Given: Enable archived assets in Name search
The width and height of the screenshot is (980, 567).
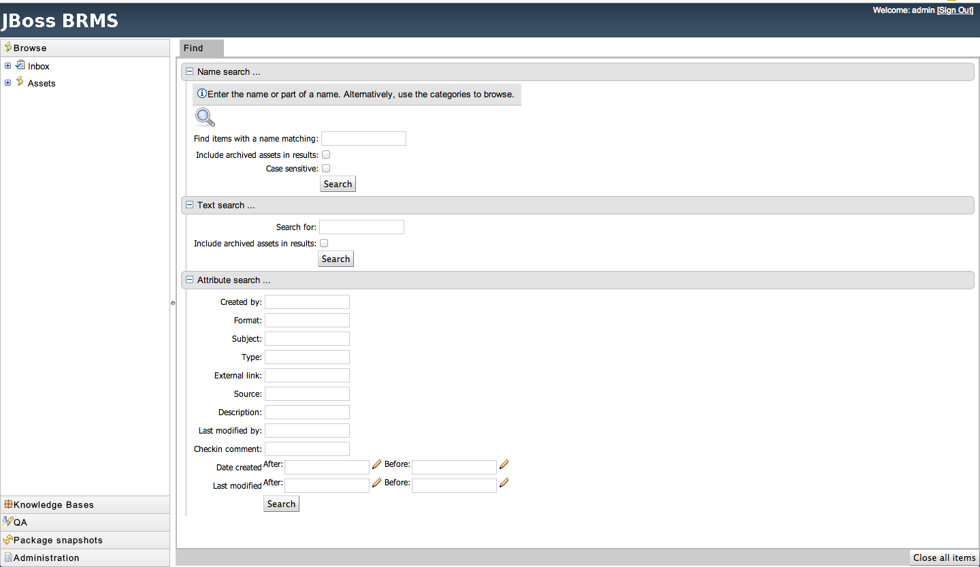Looking at the screenshot, I should point(326,155).
